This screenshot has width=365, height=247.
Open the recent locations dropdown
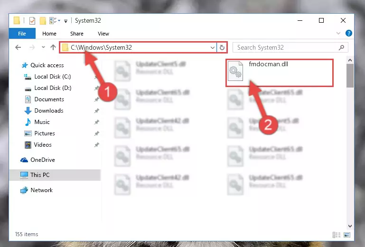click(43, 47)
